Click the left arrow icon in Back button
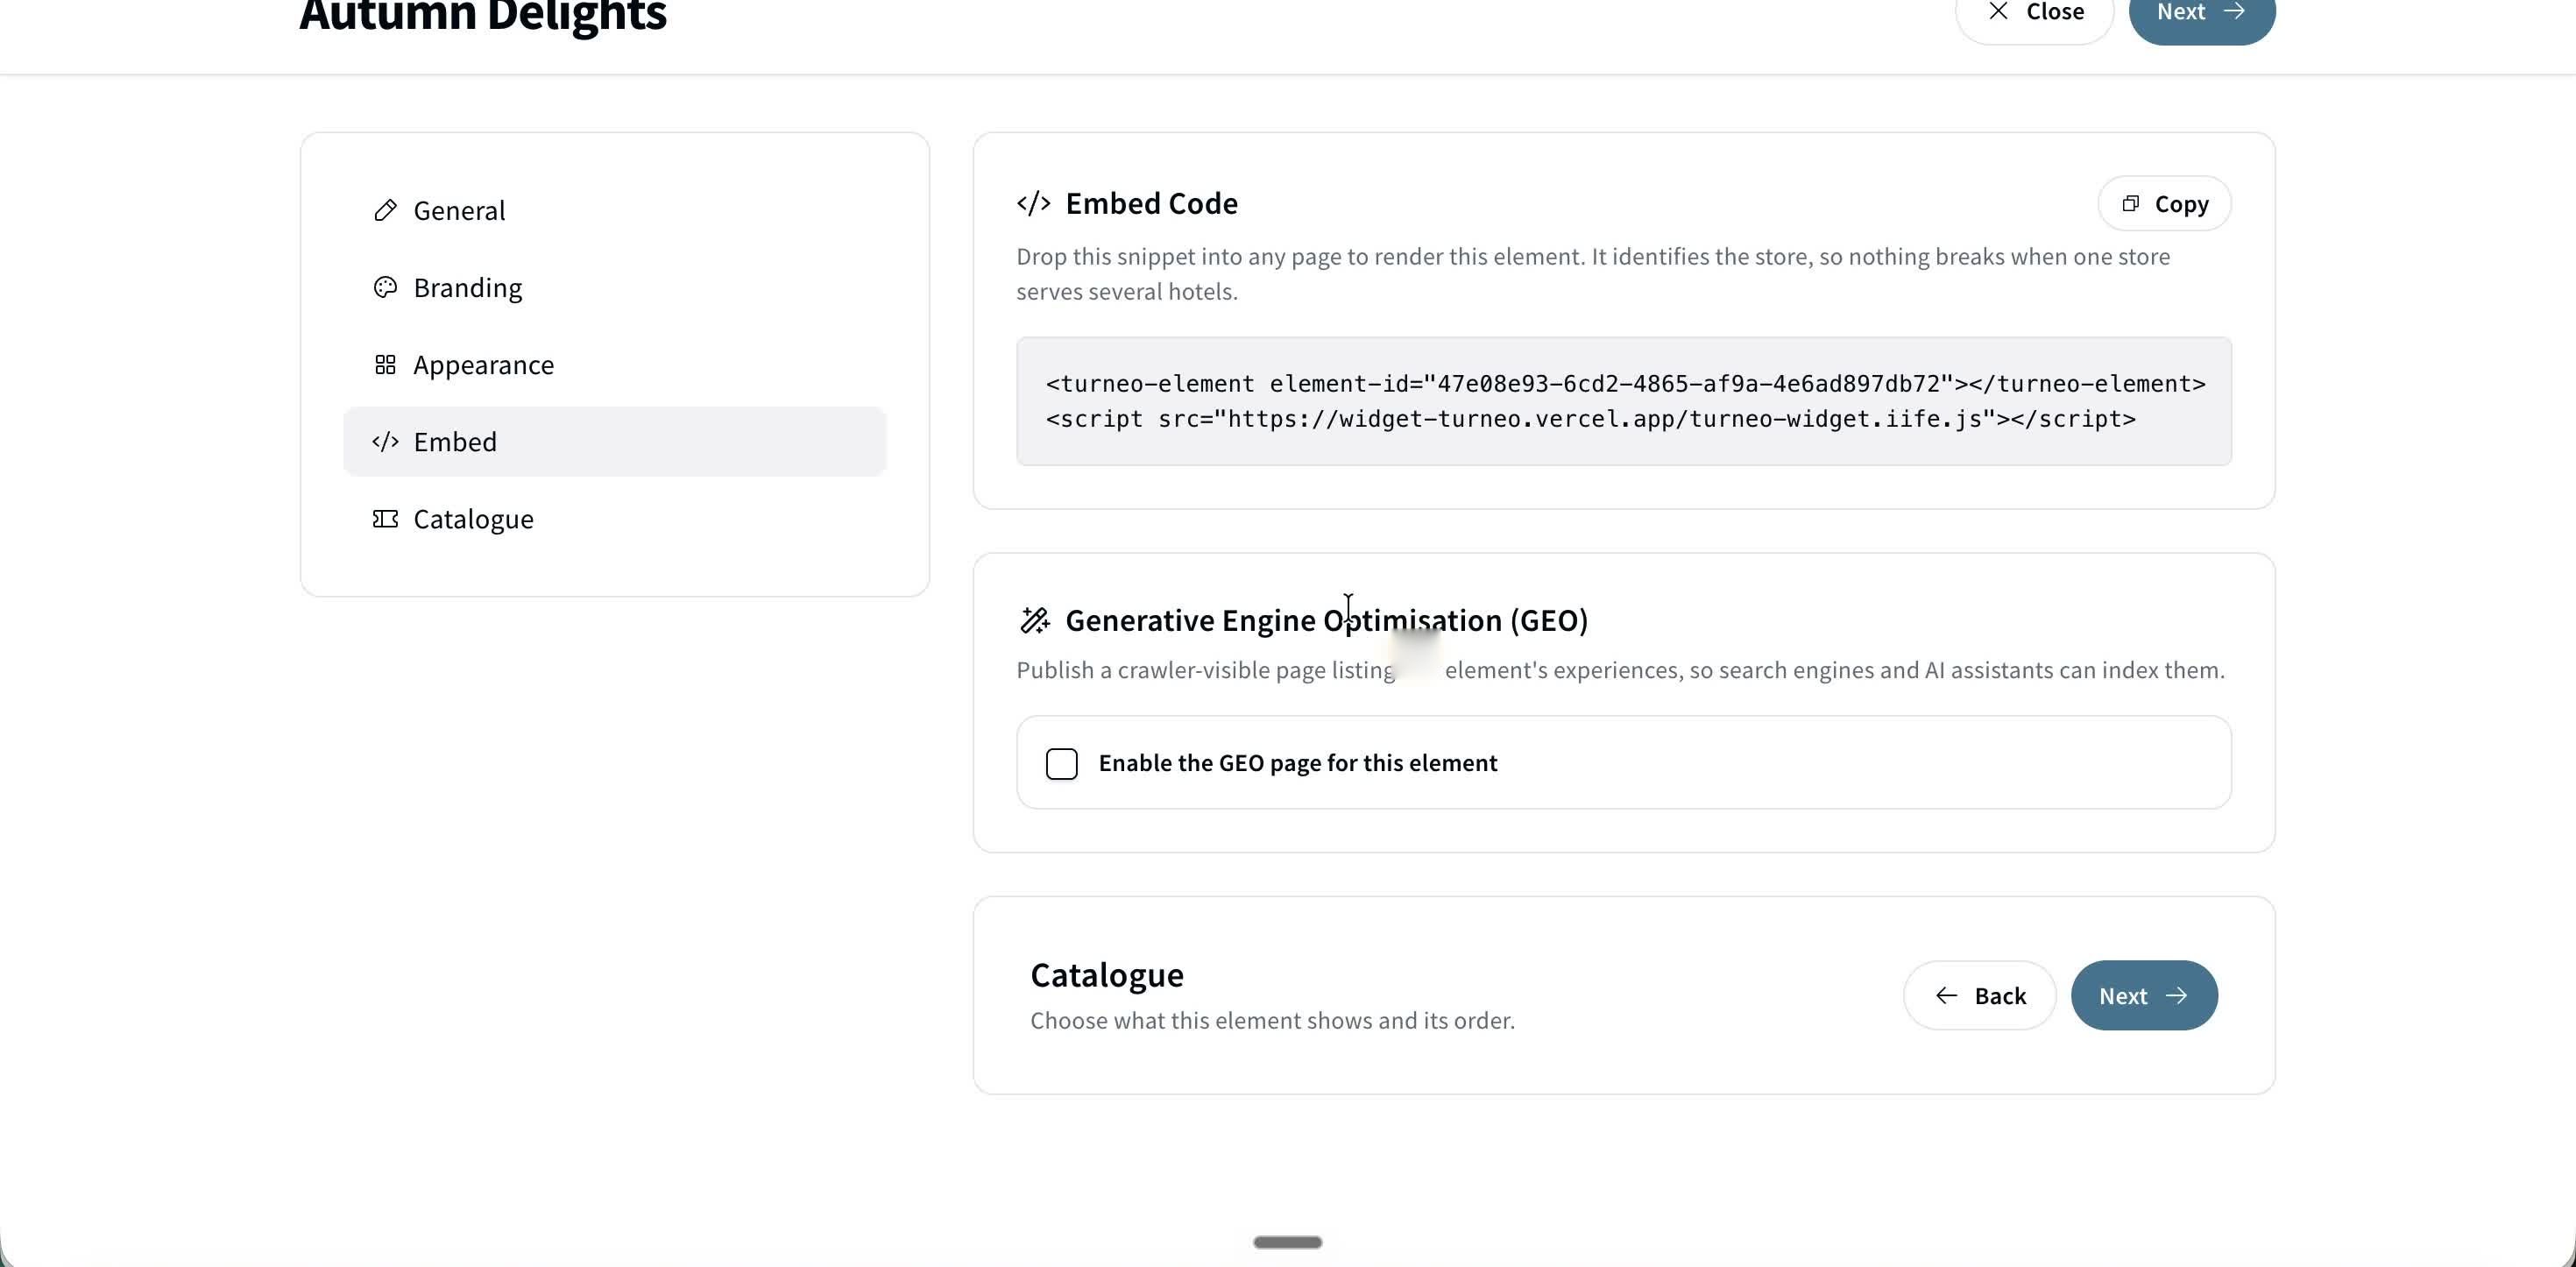Image resolution: width=2576 pixels, height=1267 pixels. [1945, 995]
